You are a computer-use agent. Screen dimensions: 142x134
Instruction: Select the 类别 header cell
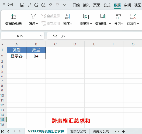(17, 50)
